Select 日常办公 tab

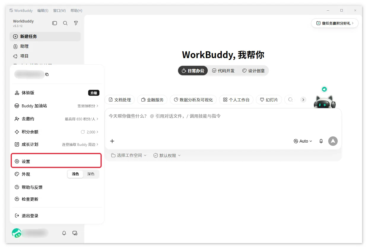coord(193,71)
